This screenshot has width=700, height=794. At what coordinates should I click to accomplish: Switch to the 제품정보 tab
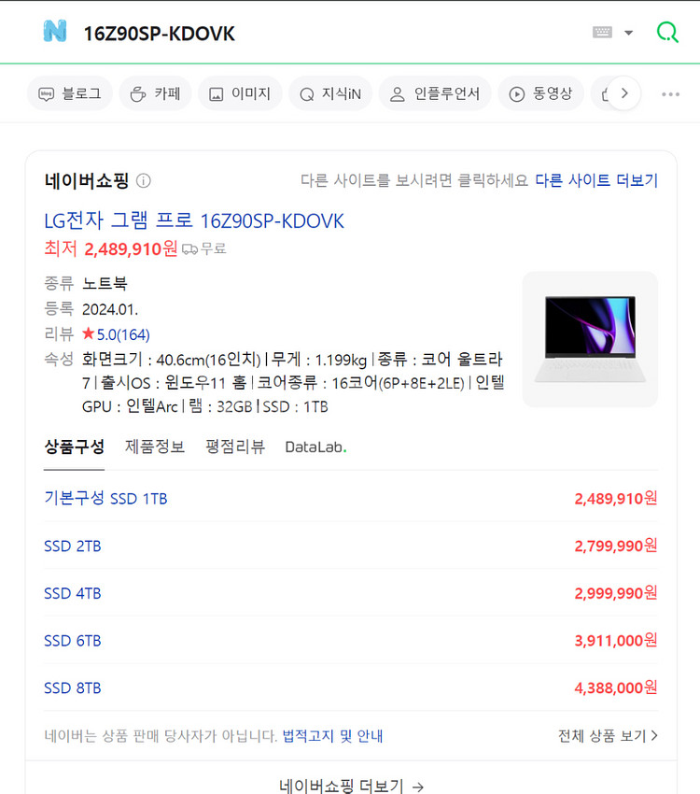[x=155, y=447]
